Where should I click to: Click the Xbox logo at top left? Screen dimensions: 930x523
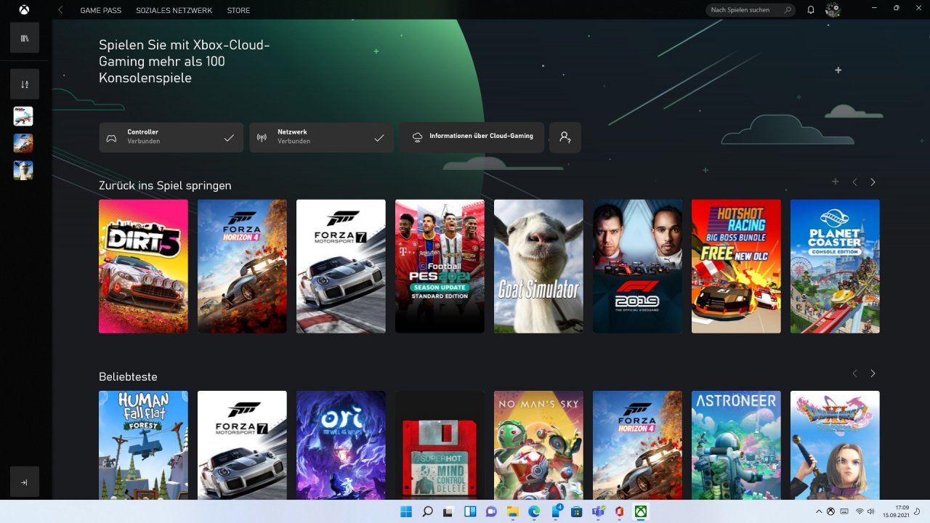(x=24, y=10)
